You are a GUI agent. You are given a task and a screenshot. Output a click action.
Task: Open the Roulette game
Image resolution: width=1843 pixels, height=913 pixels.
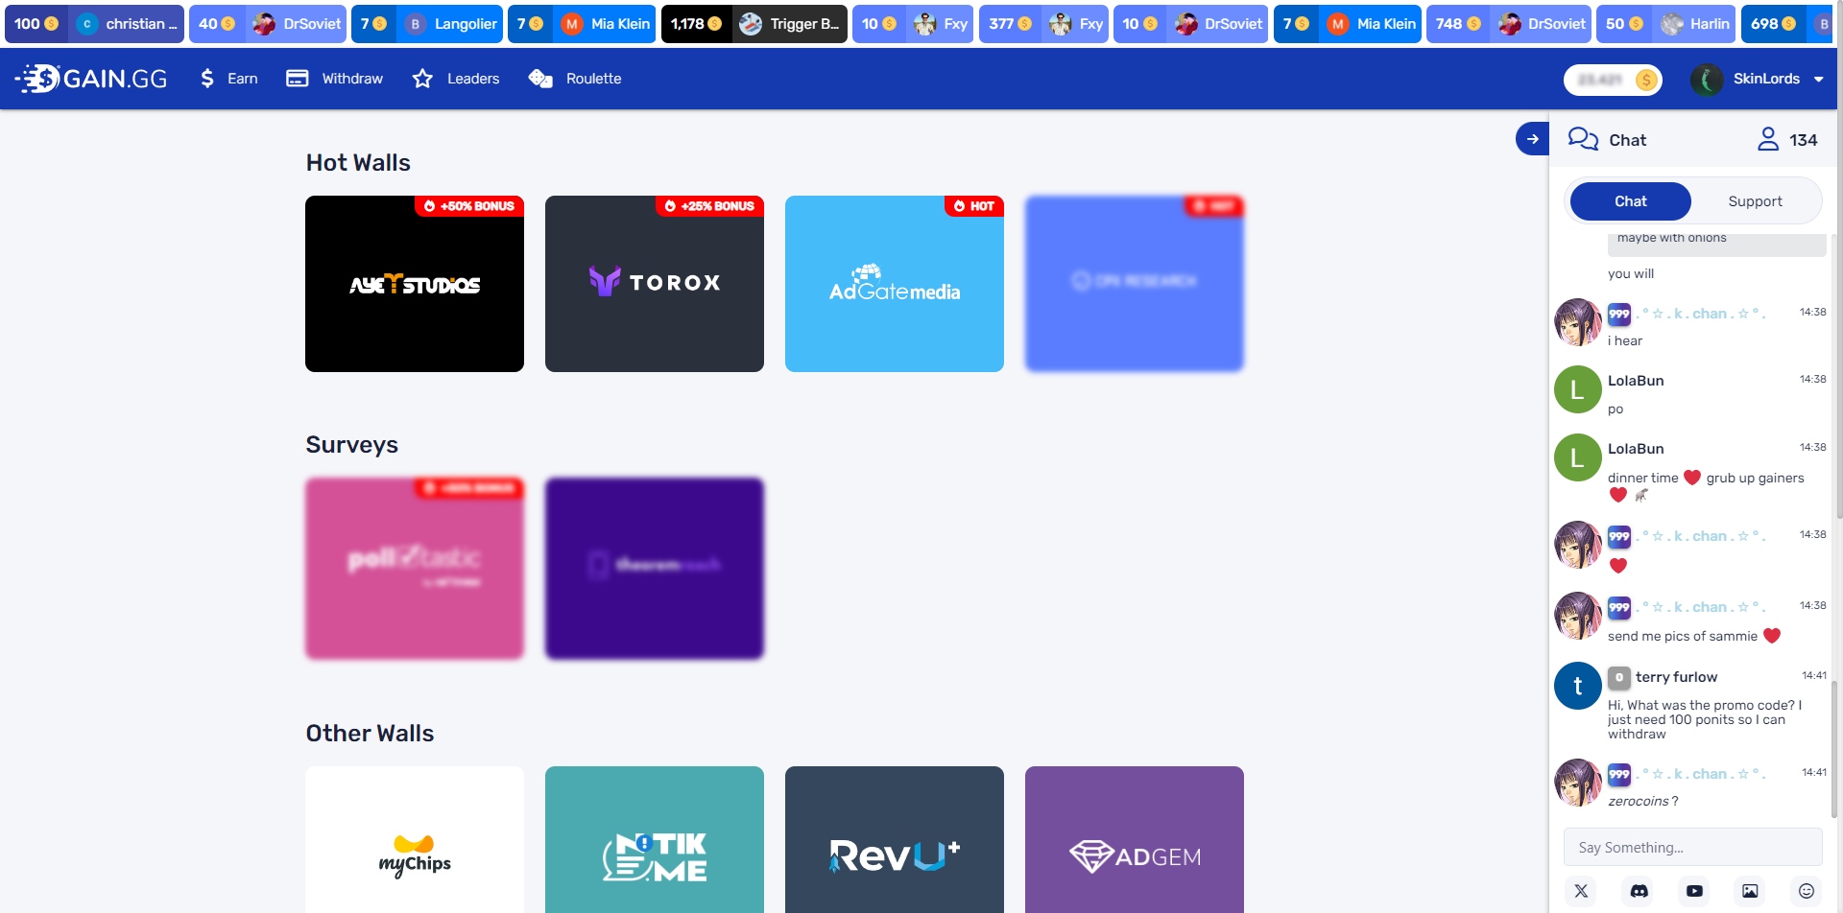[x=575, y=79]
